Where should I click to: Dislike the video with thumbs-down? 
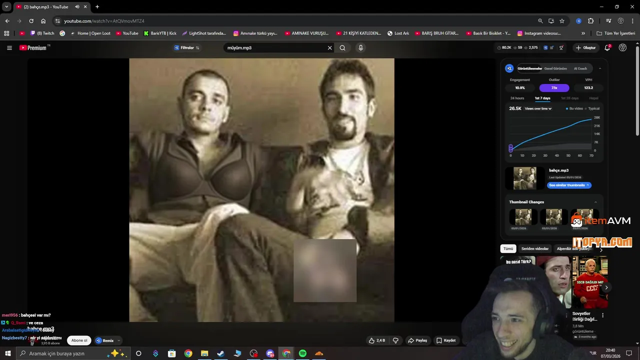[395, 340]
